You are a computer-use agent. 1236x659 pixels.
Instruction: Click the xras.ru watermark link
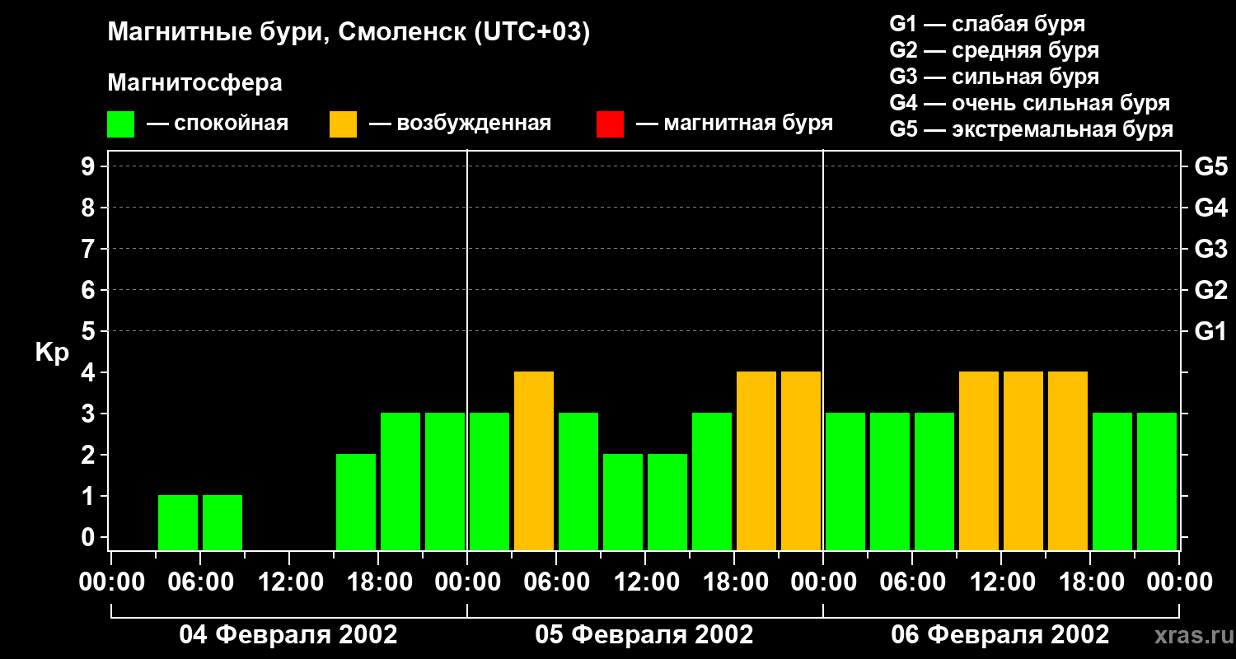(x=1189, y=636)
